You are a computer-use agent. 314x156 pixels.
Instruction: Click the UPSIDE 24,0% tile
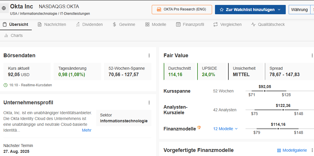[212, 71]
